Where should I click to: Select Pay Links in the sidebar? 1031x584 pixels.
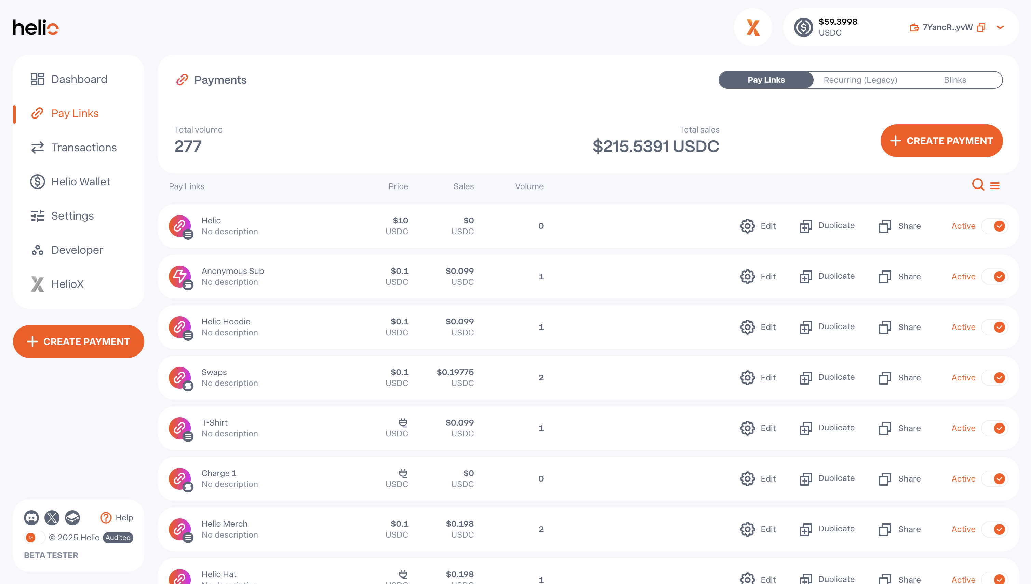(65, 113)
